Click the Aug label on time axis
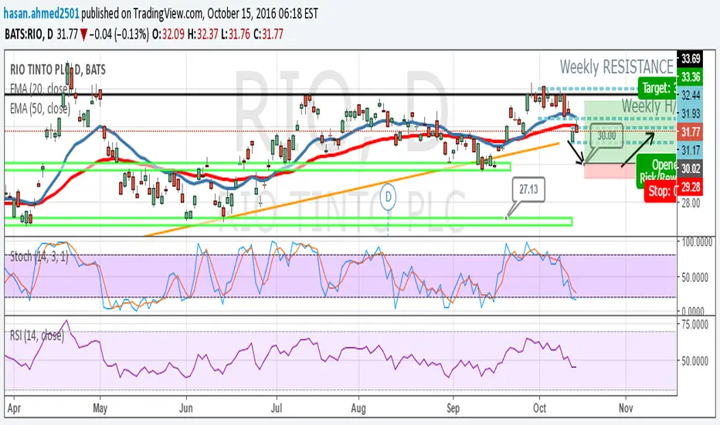Image resolution: width=720 pixels, height=425 pixels. point(358,408)
